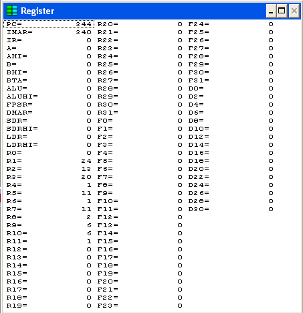This screenshot has width=303, height=313.
Task: Click the Register title bar text
Action: [x=37, y=11]
